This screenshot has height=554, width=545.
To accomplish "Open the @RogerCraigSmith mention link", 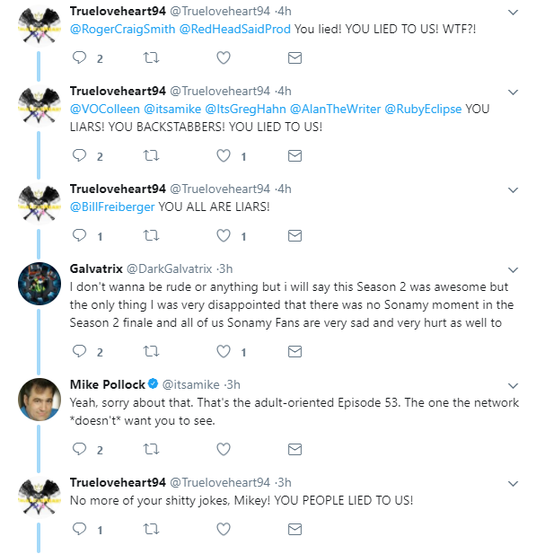I will 123,29.
